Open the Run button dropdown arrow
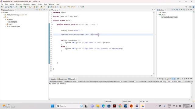Viewport: 195px width, 109px height. pos(23,7)
